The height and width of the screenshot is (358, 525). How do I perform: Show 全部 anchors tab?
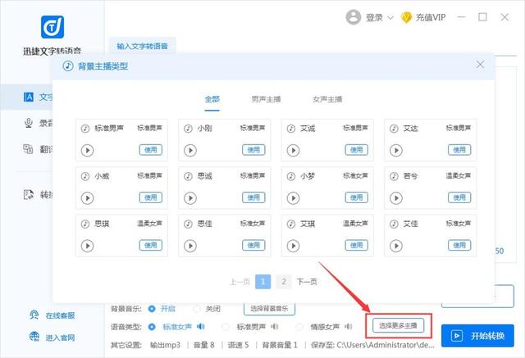pyautogui.click(x=212, y=99)
